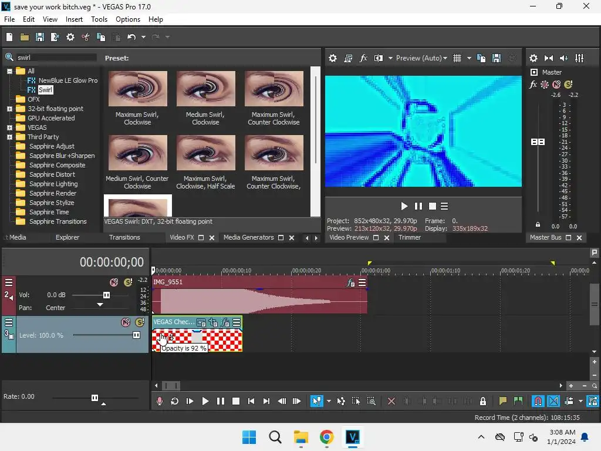This screenshot has width=601, height=451.
Task: Adjust video track 3 Level slider
Action: 136,335
